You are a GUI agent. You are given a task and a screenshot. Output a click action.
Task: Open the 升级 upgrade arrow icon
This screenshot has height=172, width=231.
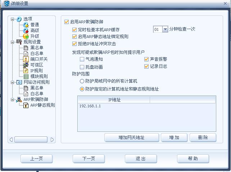[26, 36]
